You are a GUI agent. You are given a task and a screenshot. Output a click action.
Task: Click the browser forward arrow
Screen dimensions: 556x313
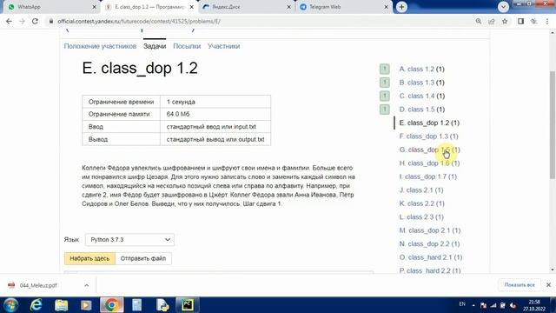point(22,21)
